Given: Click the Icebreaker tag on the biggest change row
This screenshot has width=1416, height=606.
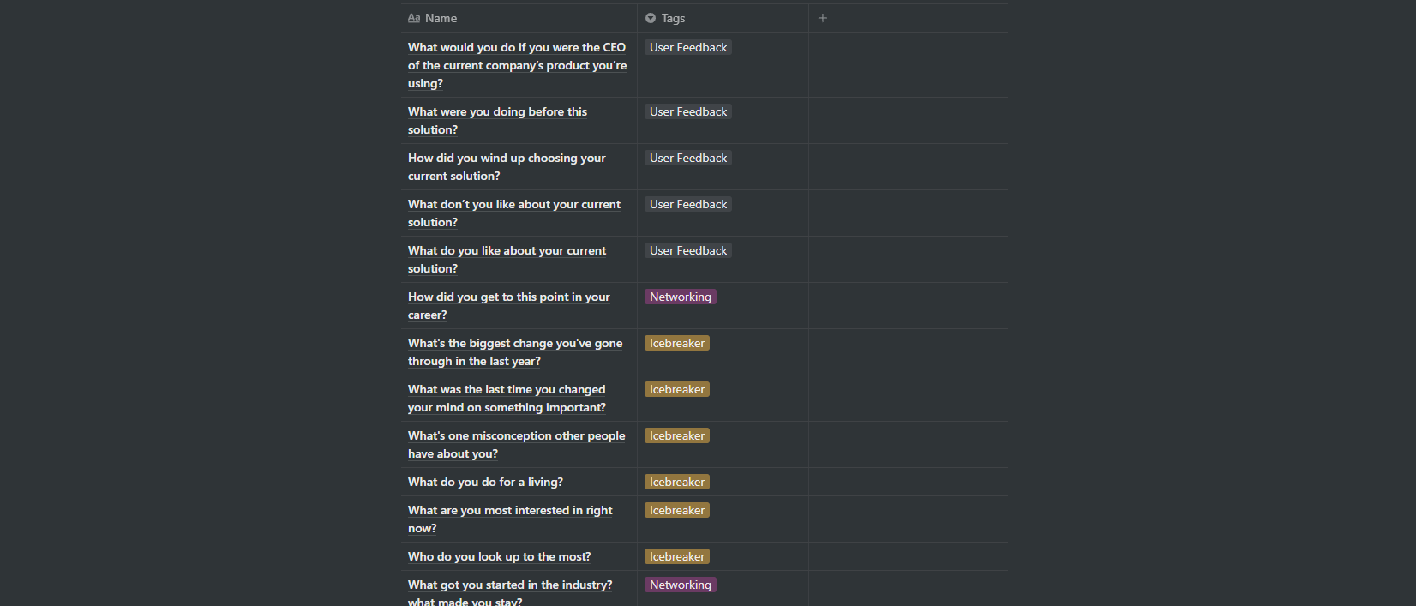Looking at the screenshot, I should coord(676,343).
